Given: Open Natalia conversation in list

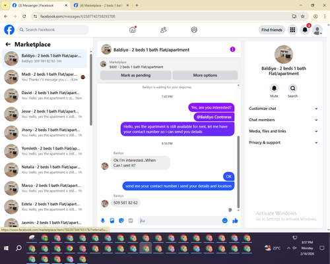Looking at the screenshot, I should click(x=44, y=170).
